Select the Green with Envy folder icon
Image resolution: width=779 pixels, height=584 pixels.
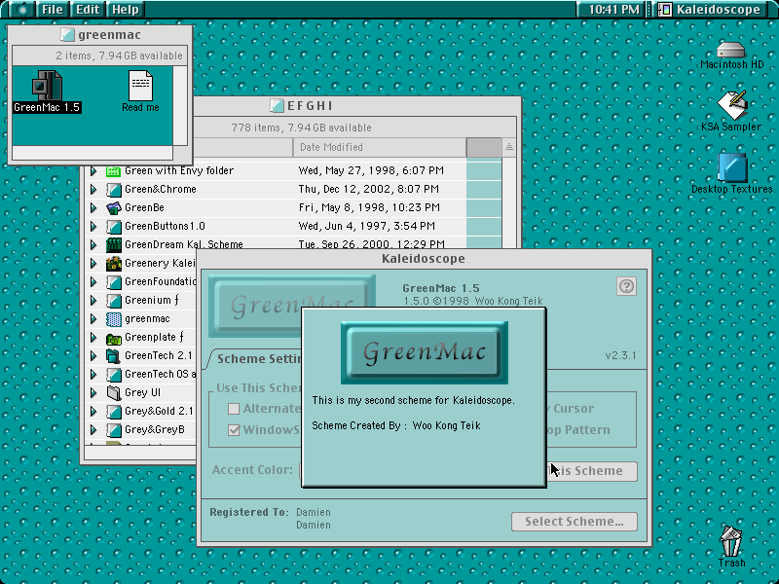pos(114,171)
